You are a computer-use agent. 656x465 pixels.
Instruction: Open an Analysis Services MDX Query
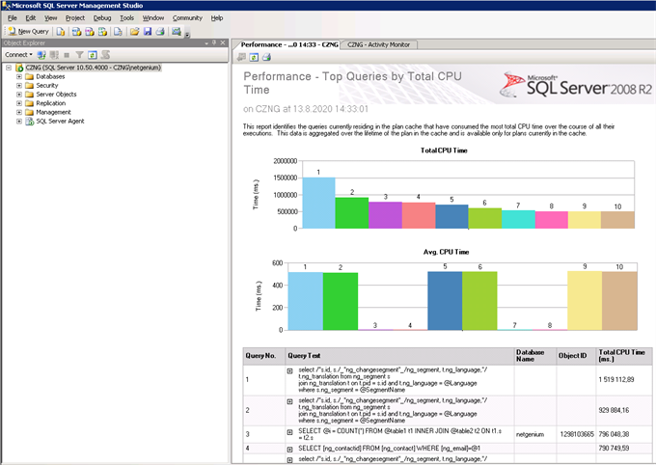coord(76,32)
